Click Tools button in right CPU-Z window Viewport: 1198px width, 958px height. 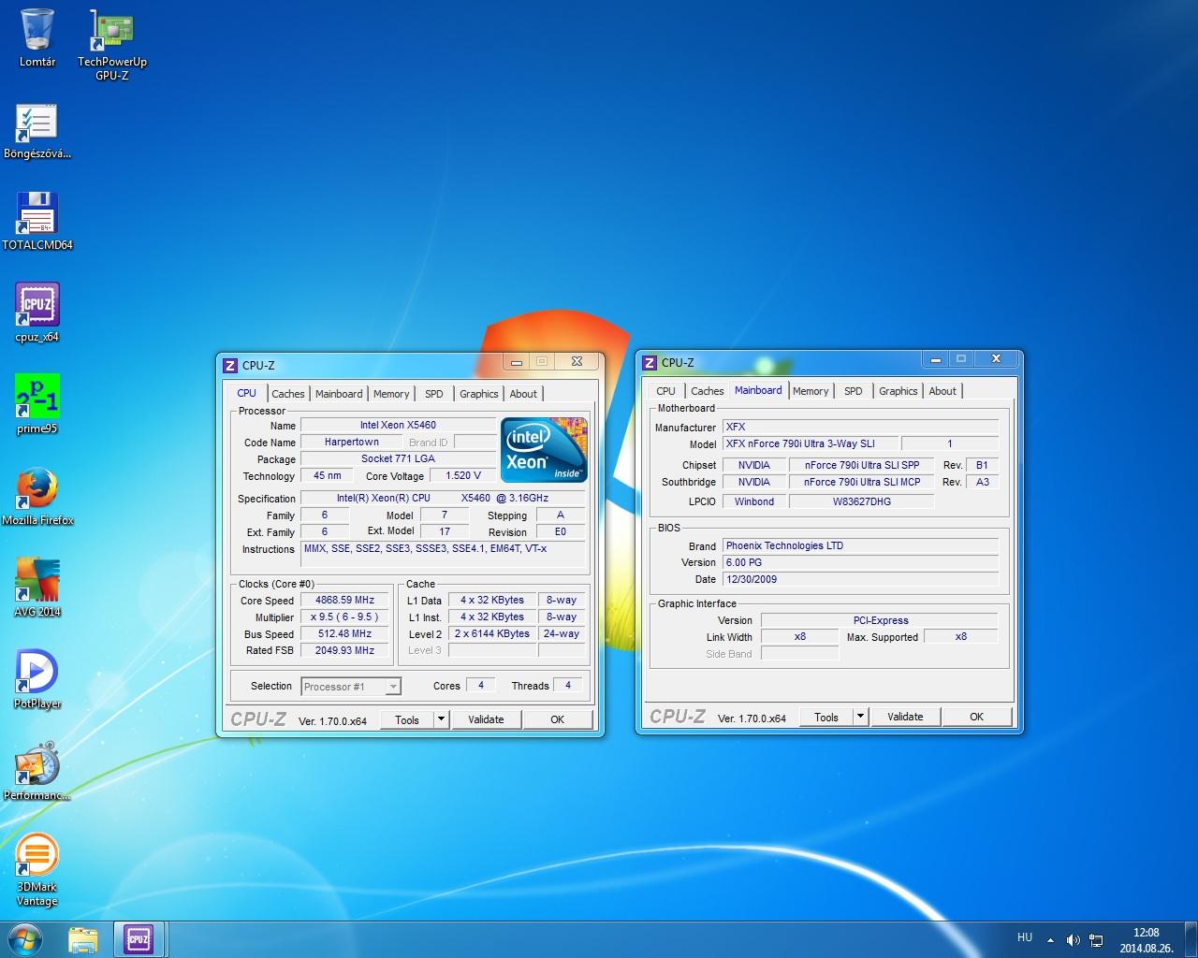(826, 717)
